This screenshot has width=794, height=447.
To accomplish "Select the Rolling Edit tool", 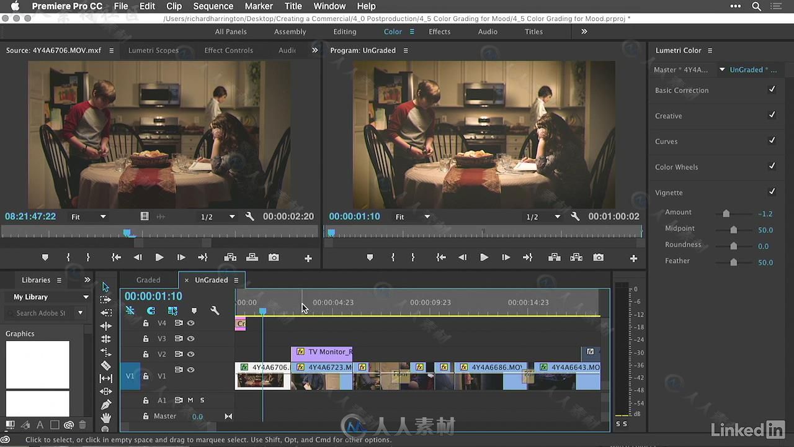I will [105, 339].
